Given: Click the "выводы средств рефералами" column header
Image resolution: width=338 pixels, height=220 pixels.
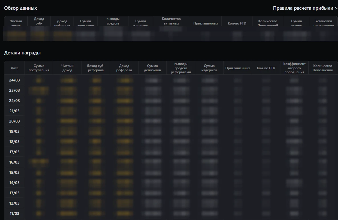Looking at the screenshot, I should (x=181, y=68).
